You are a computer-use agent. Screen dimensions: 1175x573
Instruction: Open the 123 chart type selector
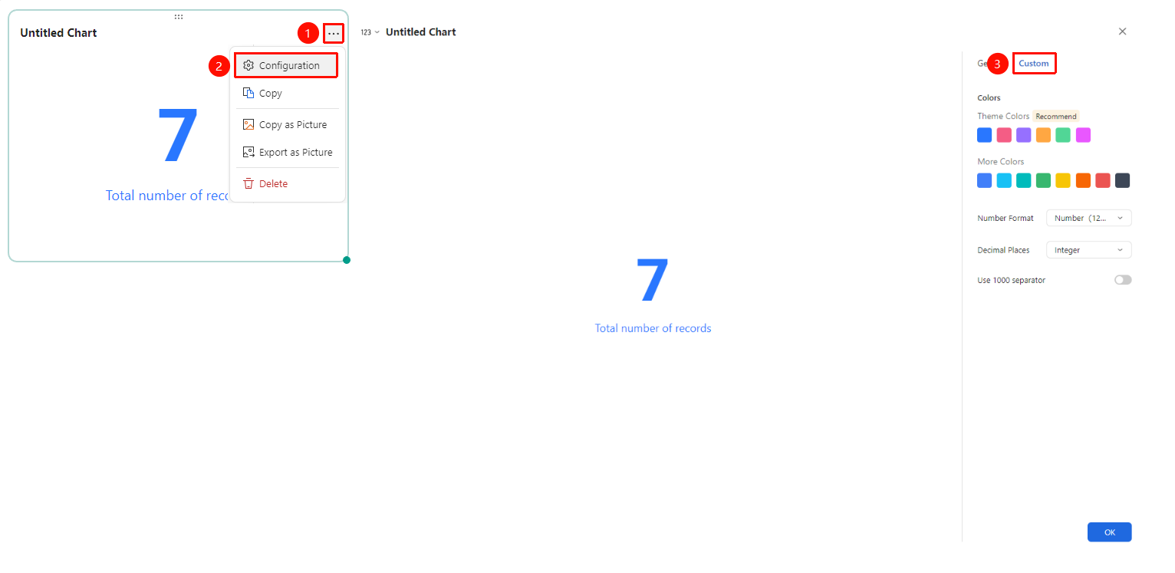click(x=370, y=32)
